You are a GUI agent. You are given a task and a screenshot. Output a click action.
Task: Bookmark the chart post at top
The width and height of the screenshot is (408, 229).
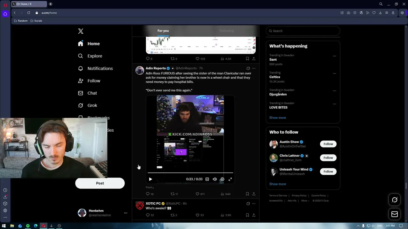(x=247, y=59)
